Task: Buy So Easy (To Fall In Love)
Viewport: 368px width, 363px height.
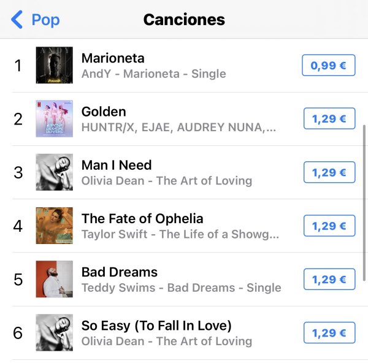Action: (329, 333)
